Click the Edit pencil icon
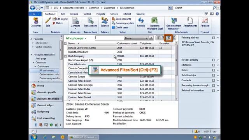The width and height of the screenshot is (249, 140). pyautogui.click(x=47, y=21)
